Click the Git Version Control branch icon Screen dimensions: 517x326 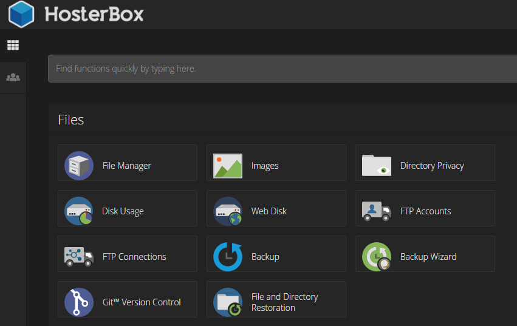pos(79,302)
